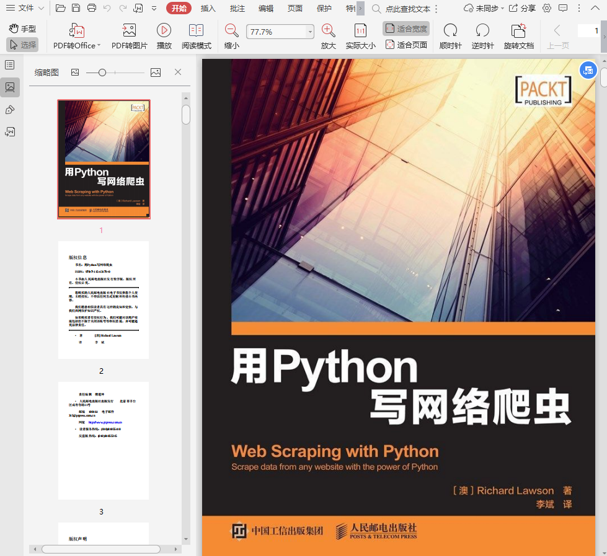Open settings gear icon
Screen dimensions: 607x556
tap(547, 8)
